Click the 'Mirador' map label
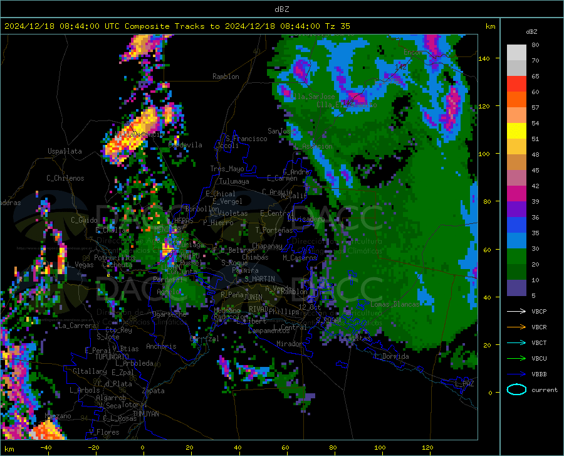Image resolution: width=564 pixels, height=456 pixels. (290, 344)
